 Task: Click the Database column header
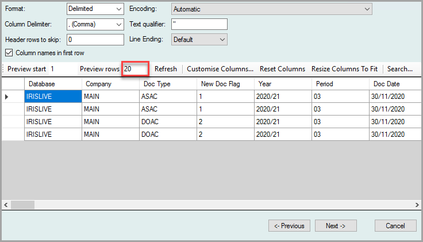point(53,84)
